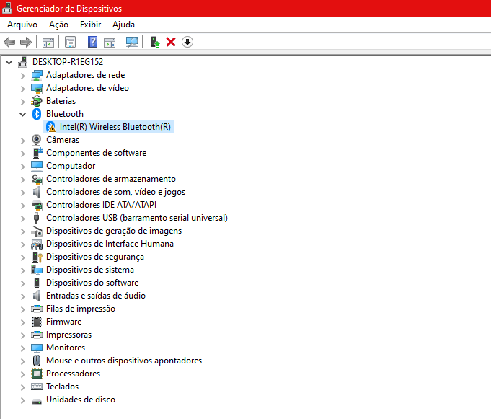The width and height of the screenshot is (491, 419).
Task: Click the Bluetooth category icon
Action: click(x=37, y=114)
